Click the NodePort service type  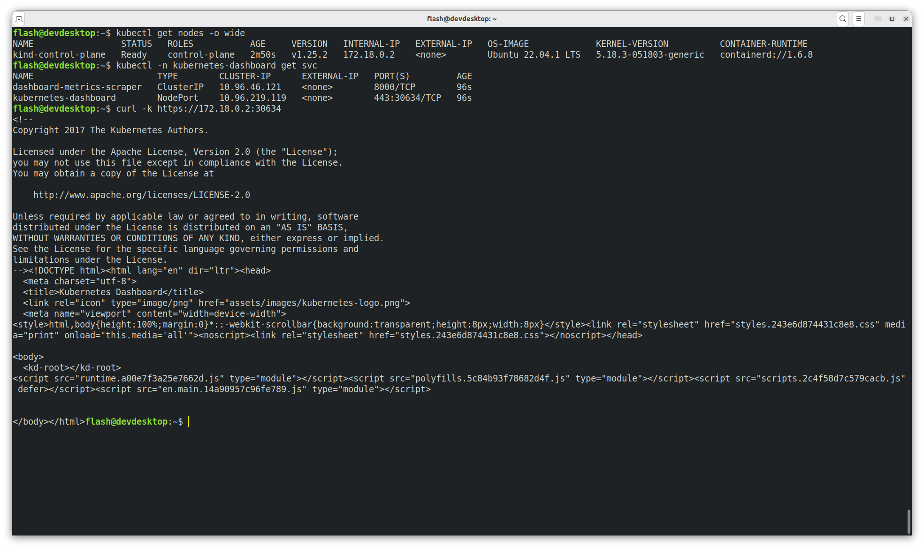178,98
